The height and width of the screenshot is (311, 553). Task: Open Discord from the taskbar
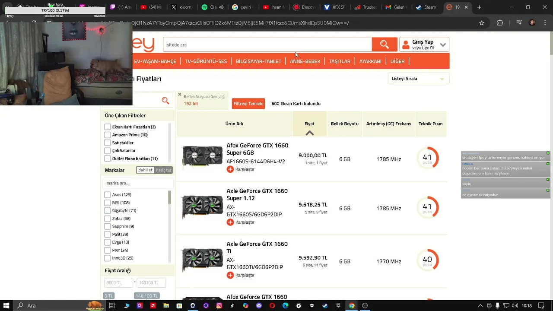click(x=259, y=305)
